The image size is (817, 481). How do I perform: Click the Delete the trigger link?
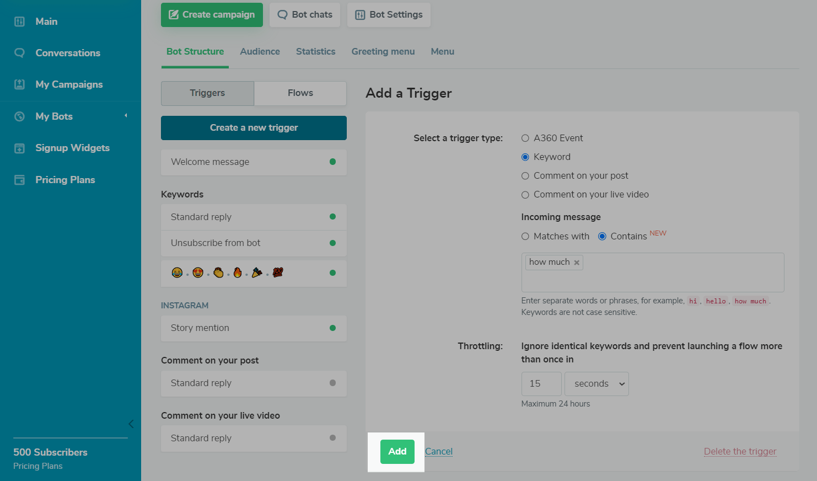[740, 451]
